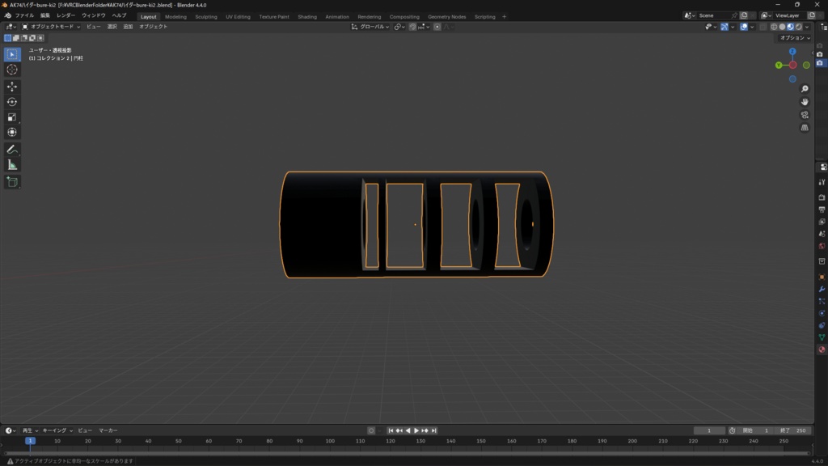Screen dimensions: 828x466
Task: Open the レンダー menu
Action: tap(66, 16)
